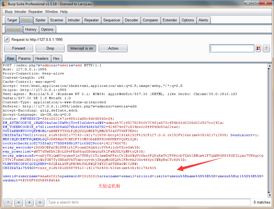The width and height of the screenshot is (274, 209).
Task: Click the scroll up arrow of request pane
Action: [270, 66]
